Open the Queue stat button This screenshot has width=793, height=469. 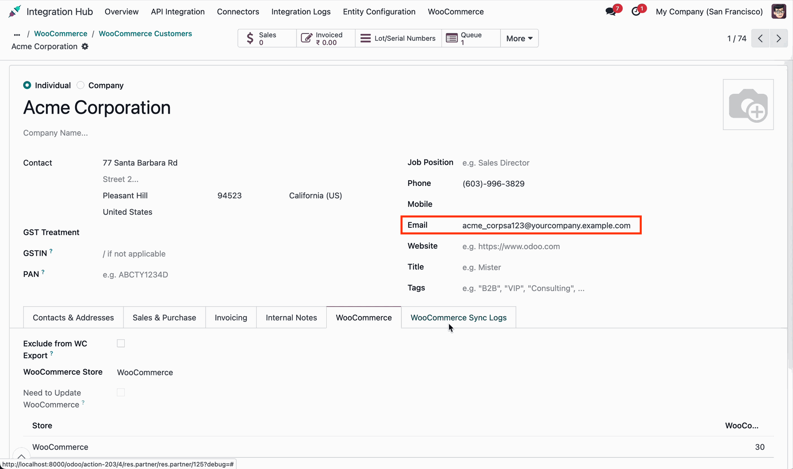click(471, 38)
